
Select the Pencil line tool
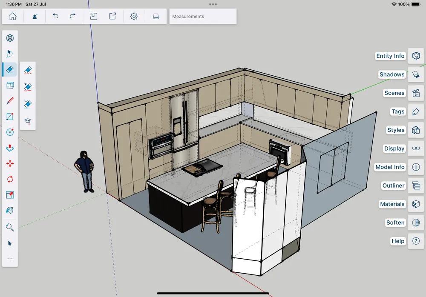[10, 101]
